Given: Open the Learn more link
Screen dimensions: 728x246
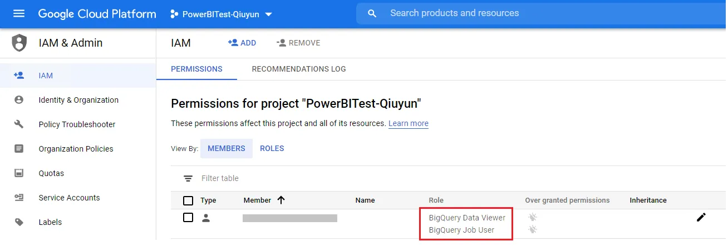Looking at the screenshot, I should pos(409,123).
